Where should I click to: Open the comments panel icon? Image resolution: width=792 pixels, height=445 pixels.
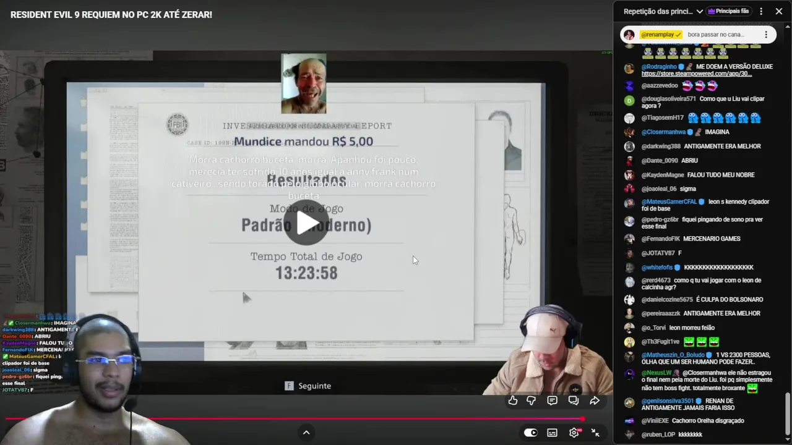[552, 400]
